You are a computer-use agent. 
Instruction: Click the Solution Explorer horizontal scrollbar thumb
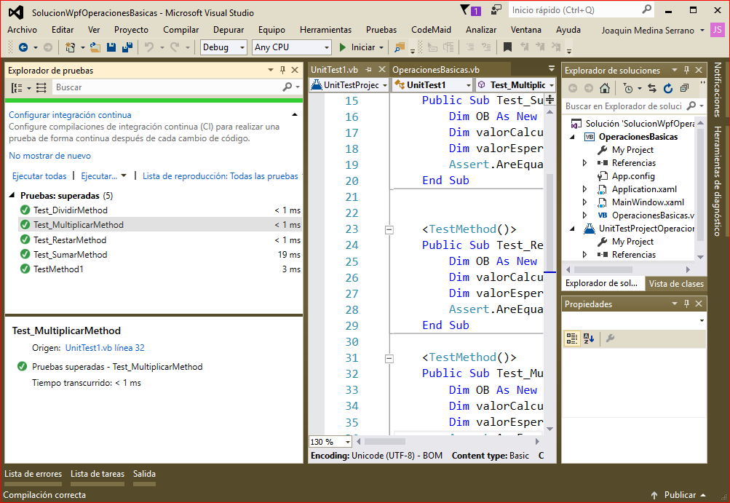[603, 269]
